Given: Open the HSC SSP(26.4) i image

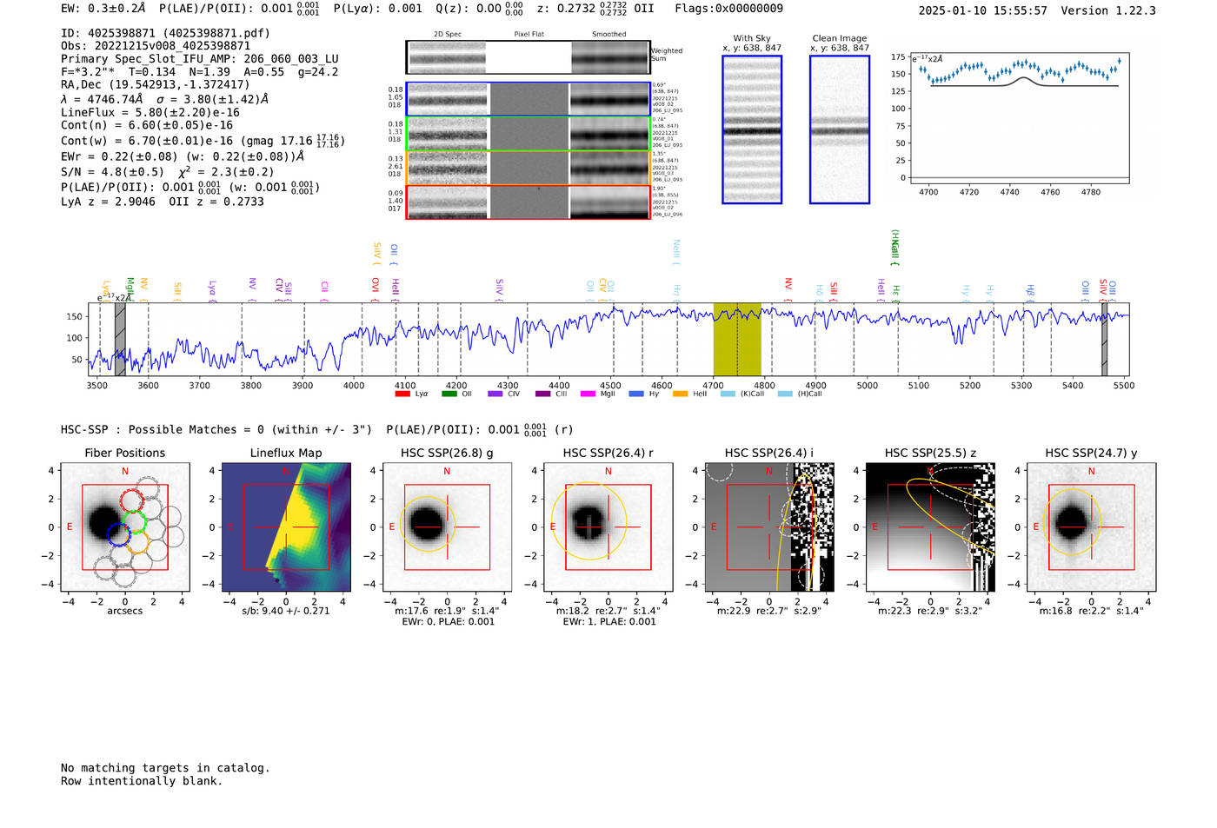Looking at the screenshot, I should point(769,527).
